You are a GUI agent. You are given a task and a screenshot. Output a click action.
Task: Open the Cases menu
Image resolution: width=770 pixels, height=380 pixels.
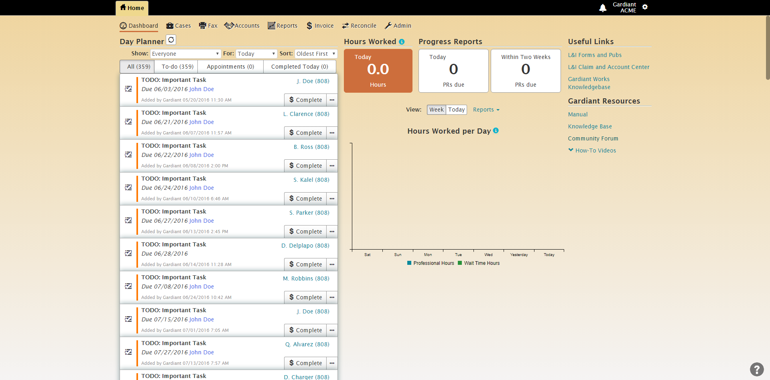[x=179, y=26]
